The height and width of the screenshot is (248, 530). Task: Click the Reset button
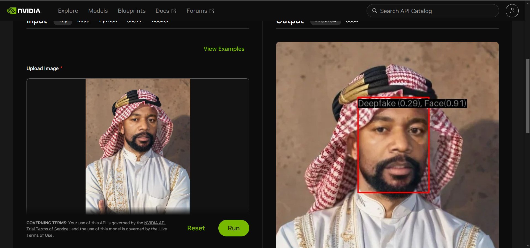pos(196,228)
